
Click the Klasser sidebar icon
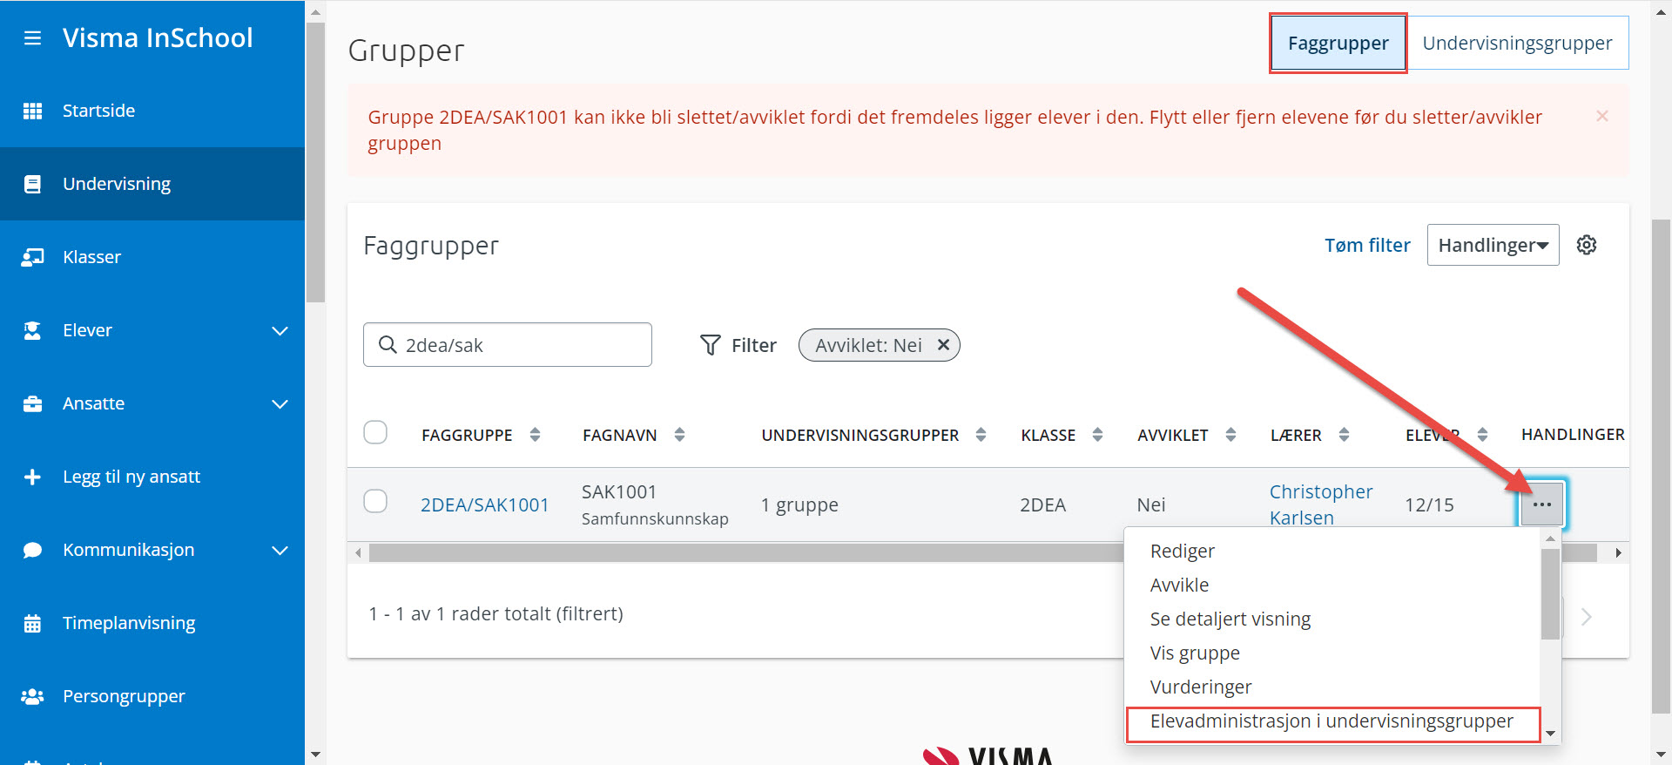pos(32,257)
